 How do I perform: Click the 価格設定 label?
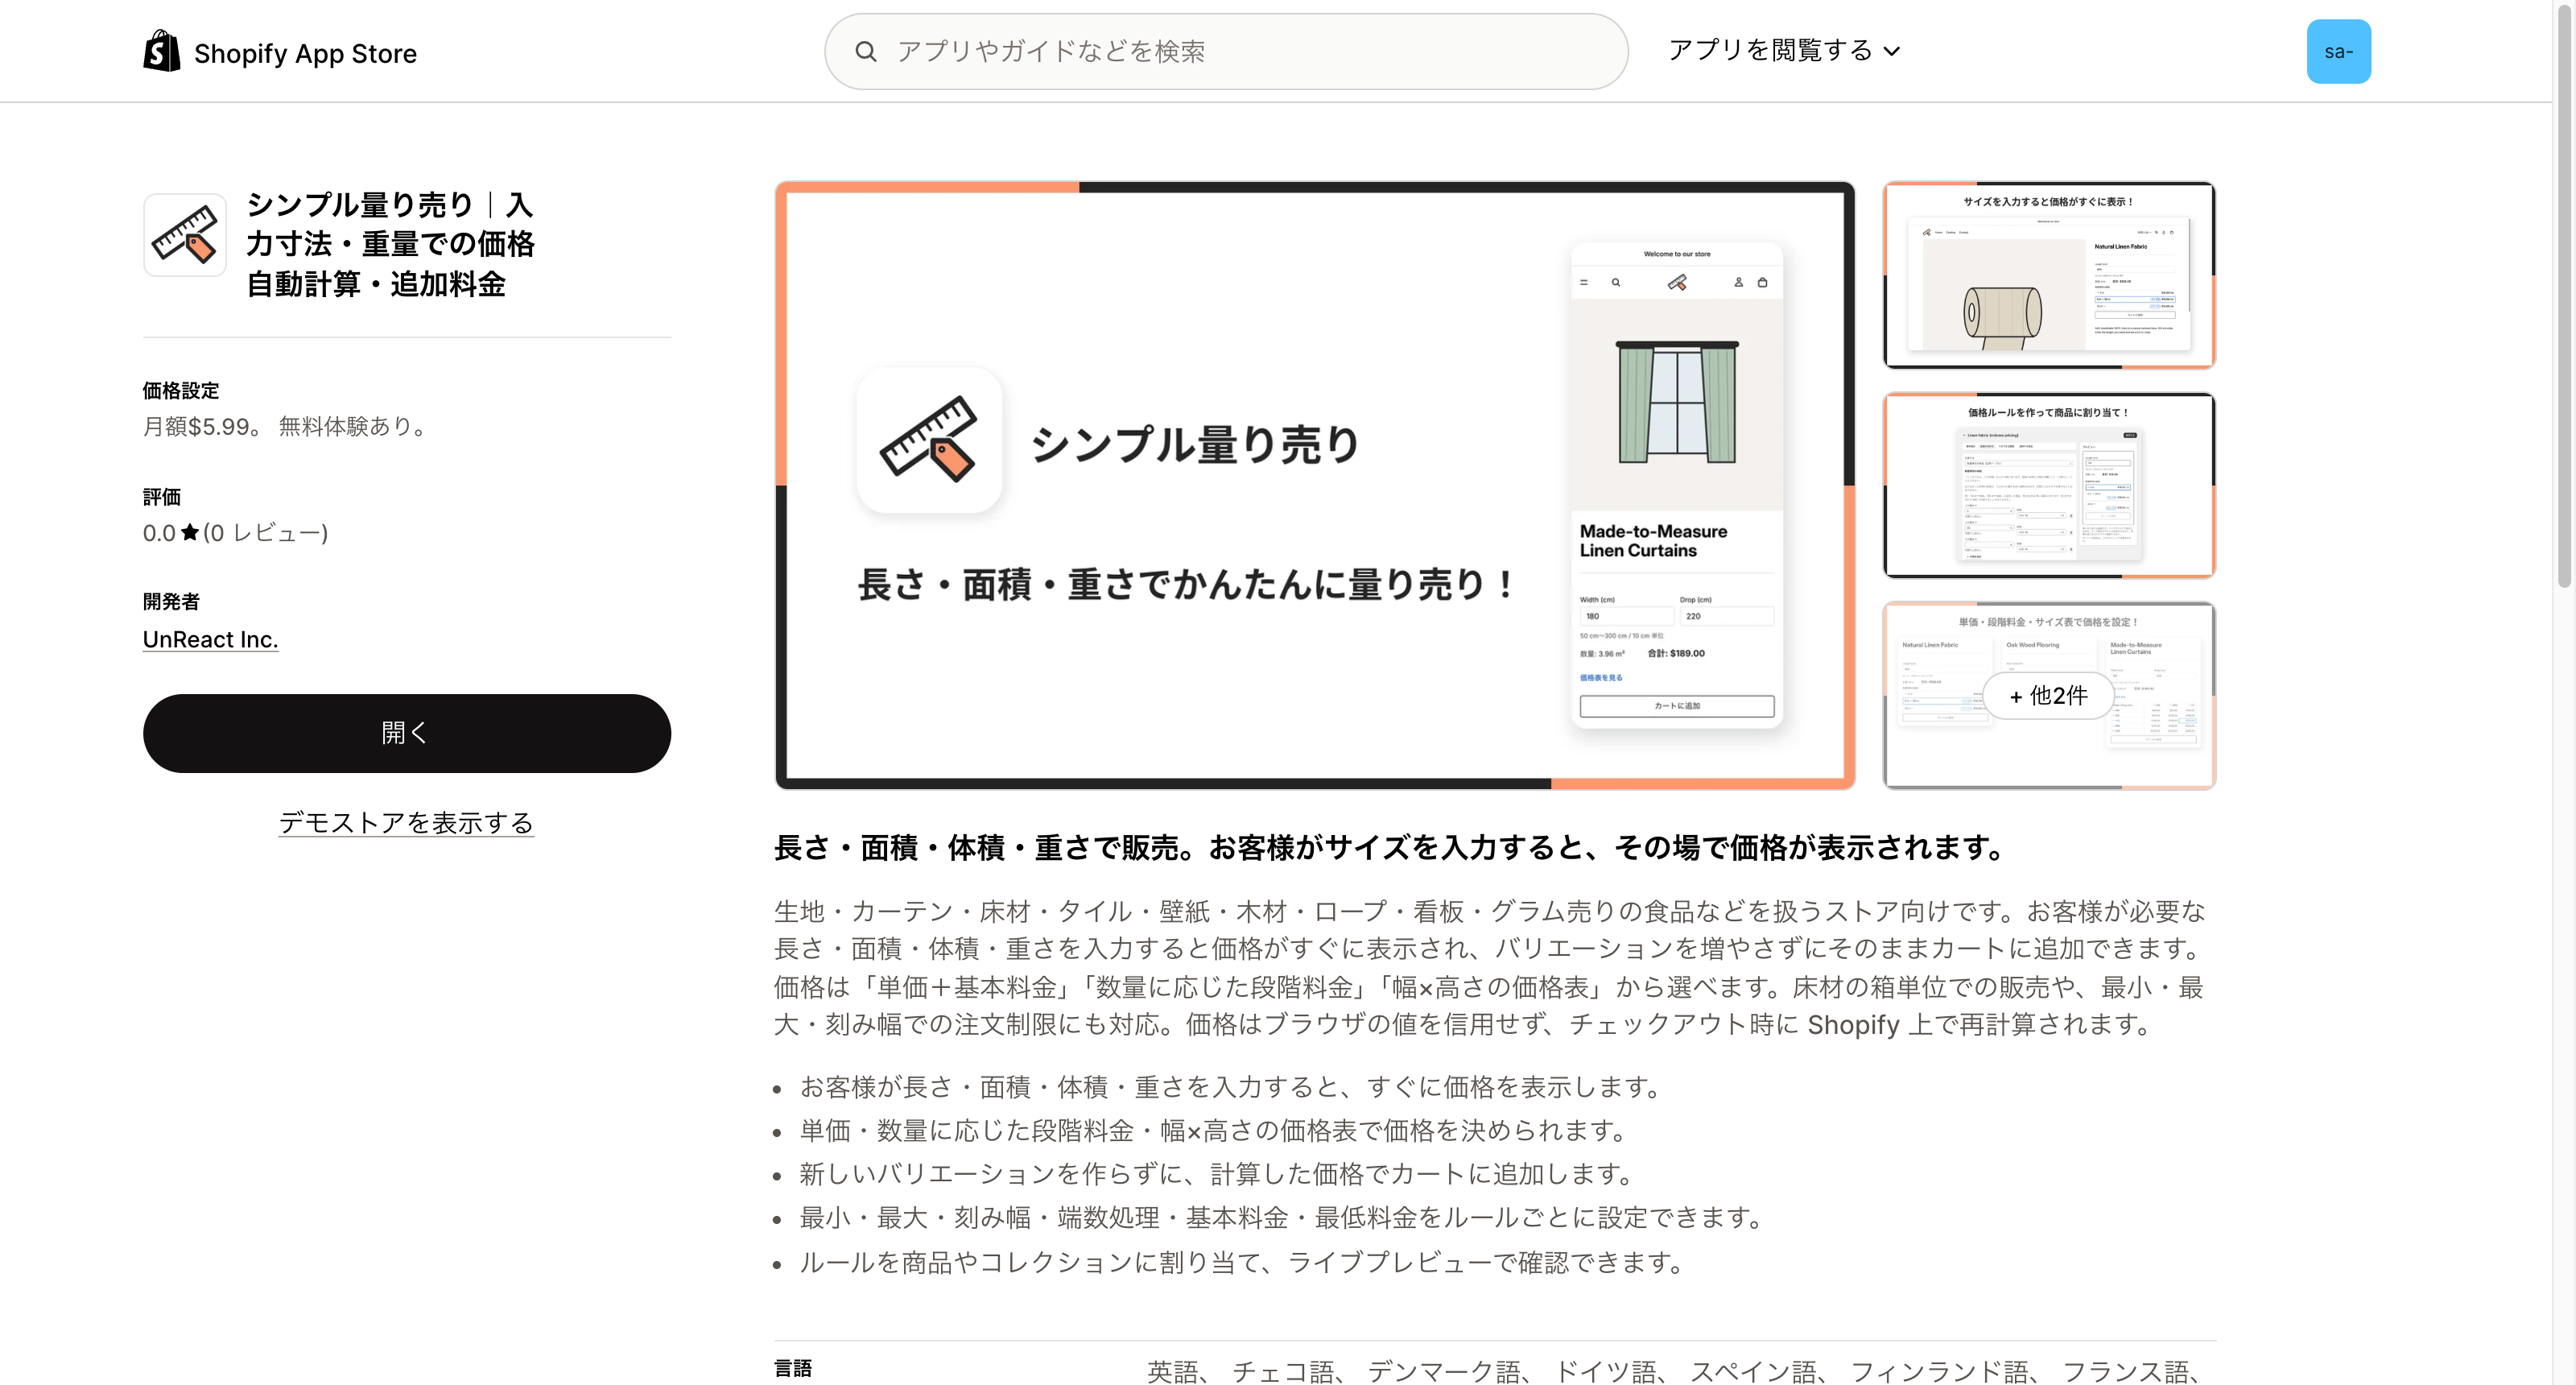coord(181,391)
